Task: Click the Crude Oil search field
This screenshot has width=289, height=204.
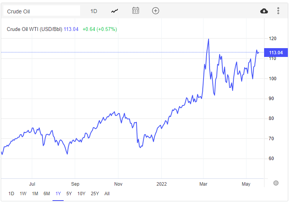Action: coord(41,11)
